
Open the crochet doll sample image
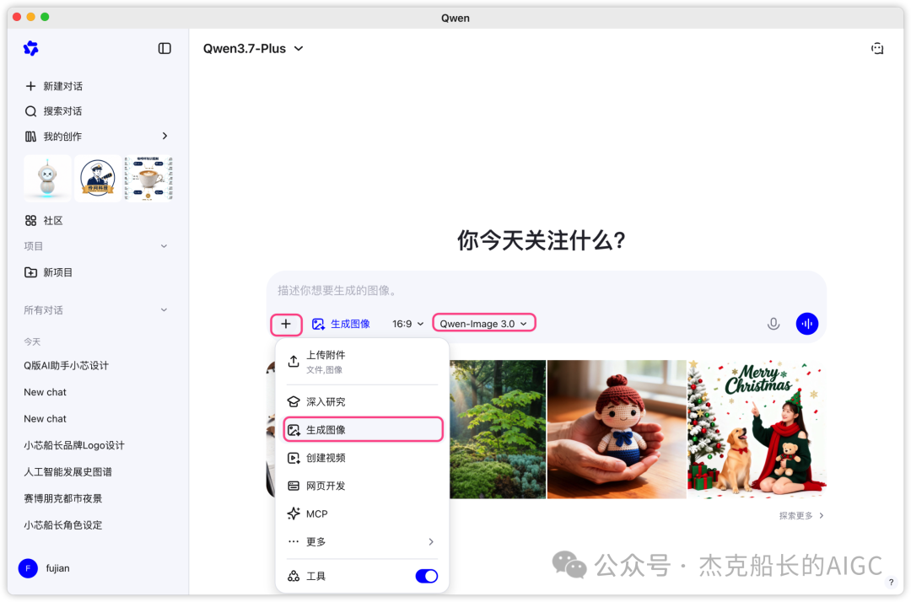click(x=617, y=429)
